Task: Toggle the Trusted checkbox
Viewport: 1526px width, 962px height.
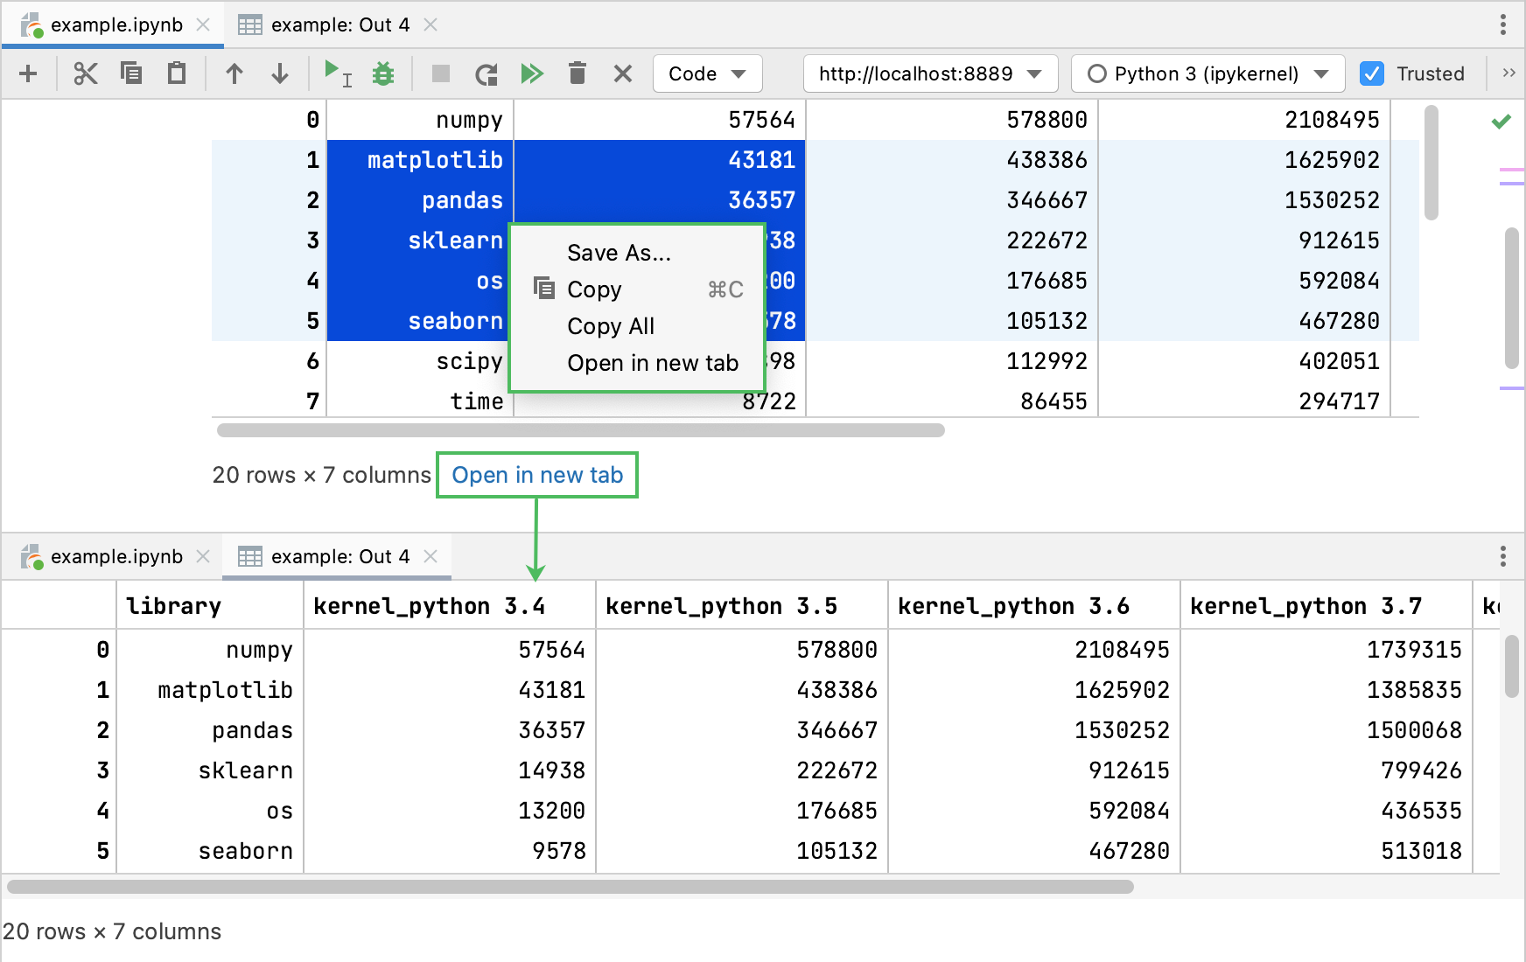Action: pyautogui.click(x=1372, y=73)
